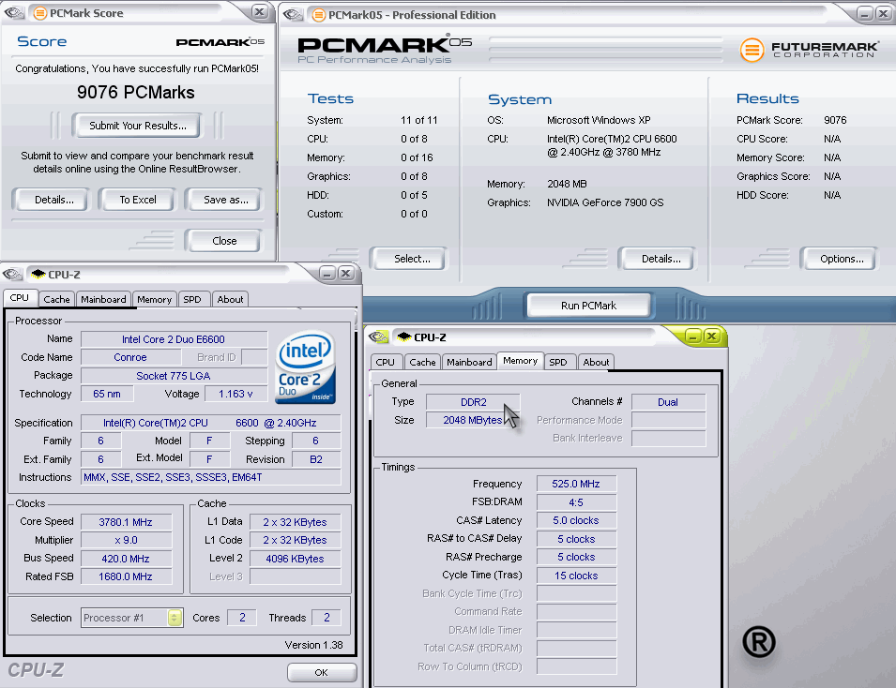Click the PCMark Score window title icon
The width and height of the screenshot is (896, 688).
tap(40, 13)
